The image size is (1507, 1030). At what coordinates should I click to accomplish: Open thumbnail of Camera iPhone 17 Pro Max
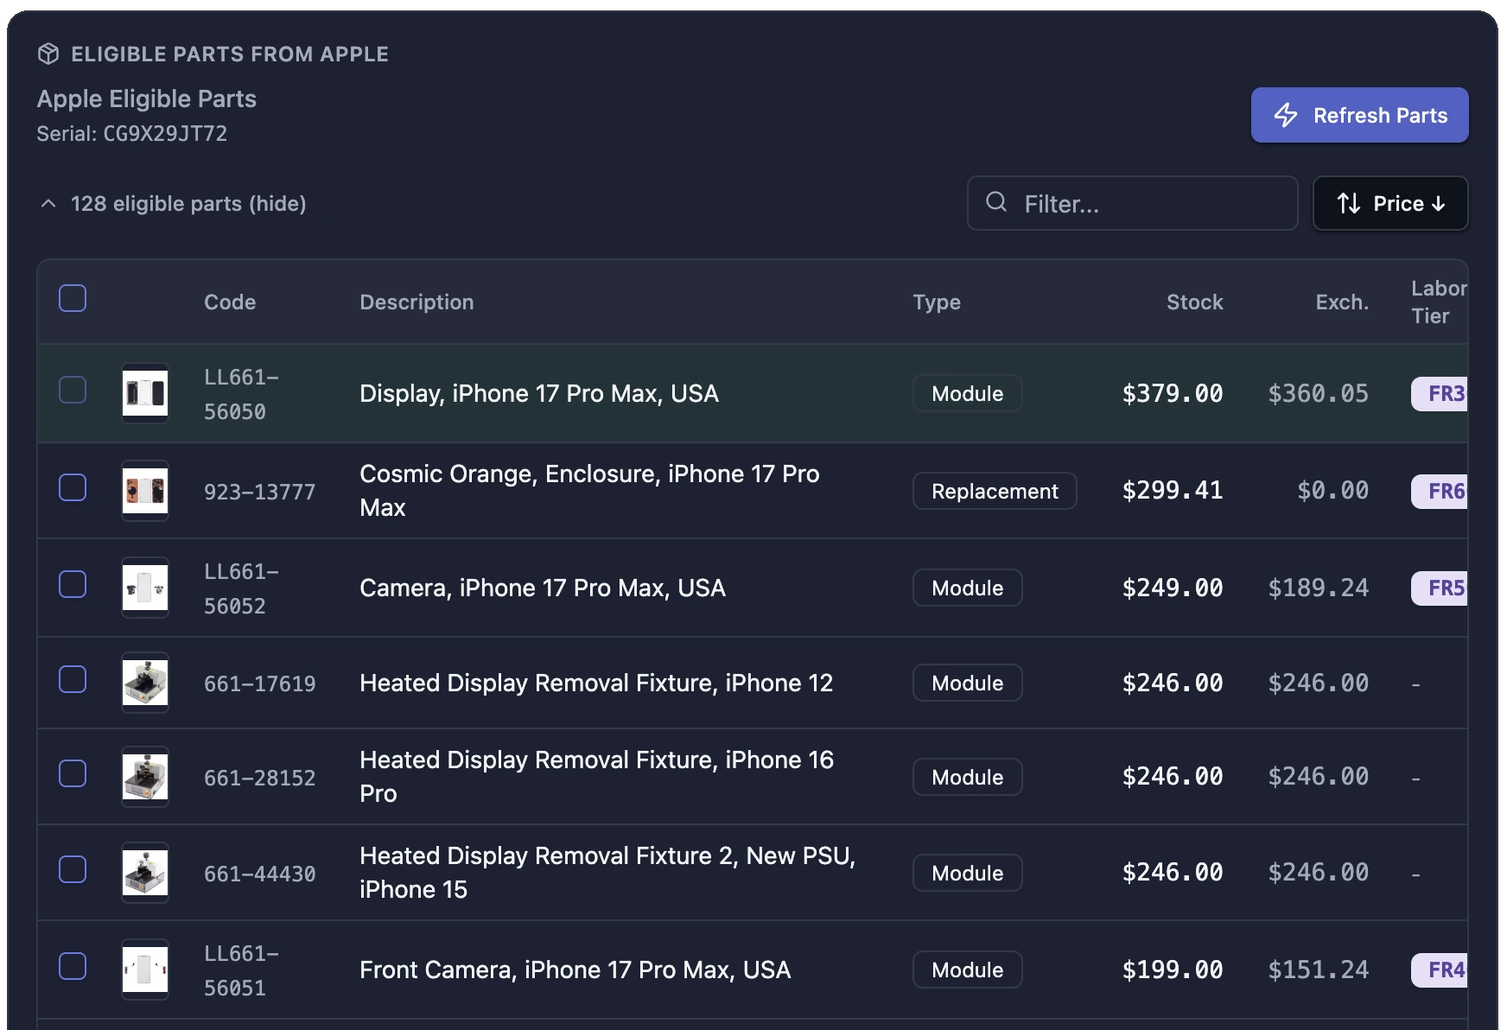145,588
